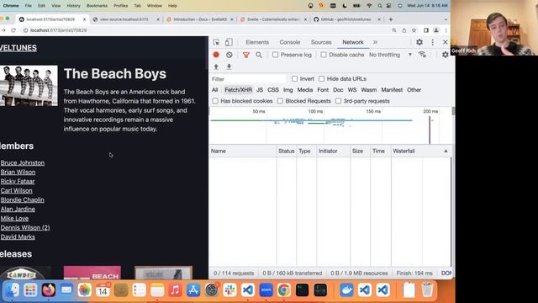Open David Marks member link
Viewport: 538px width, 303px height.
[x=18, y=237]
